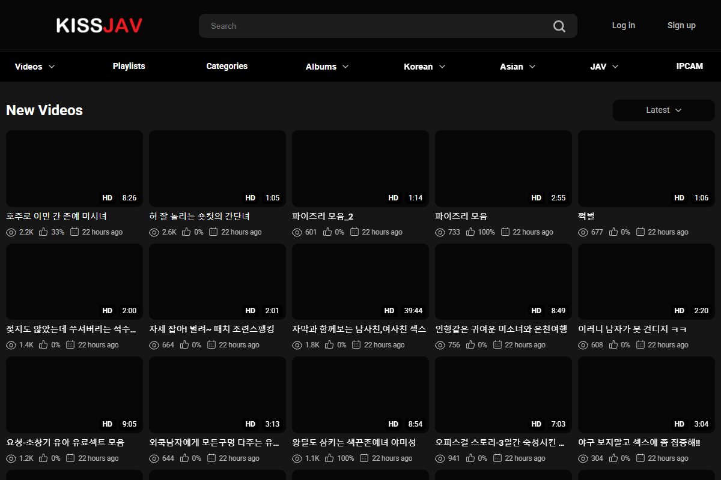Click the eye icon showing 601 views

297,232
